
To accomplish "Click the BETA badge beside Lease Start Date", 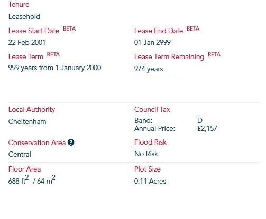I will (69, 28).
